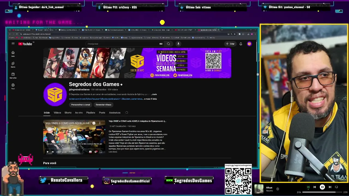
Task: Activate voice search microphone
Action: click(x=178, y=44)
